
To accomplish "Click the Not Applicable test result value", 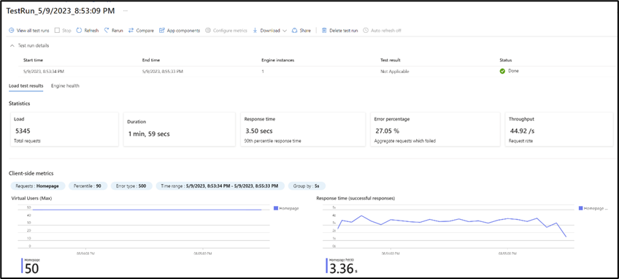I will pyautogui.click(x=395, y=72).
